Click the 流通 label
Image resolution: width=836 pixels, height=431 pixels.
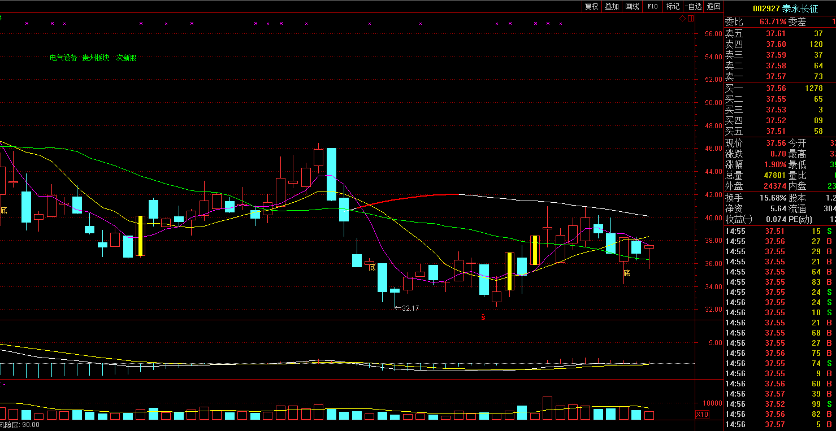[x=797, y=209]
